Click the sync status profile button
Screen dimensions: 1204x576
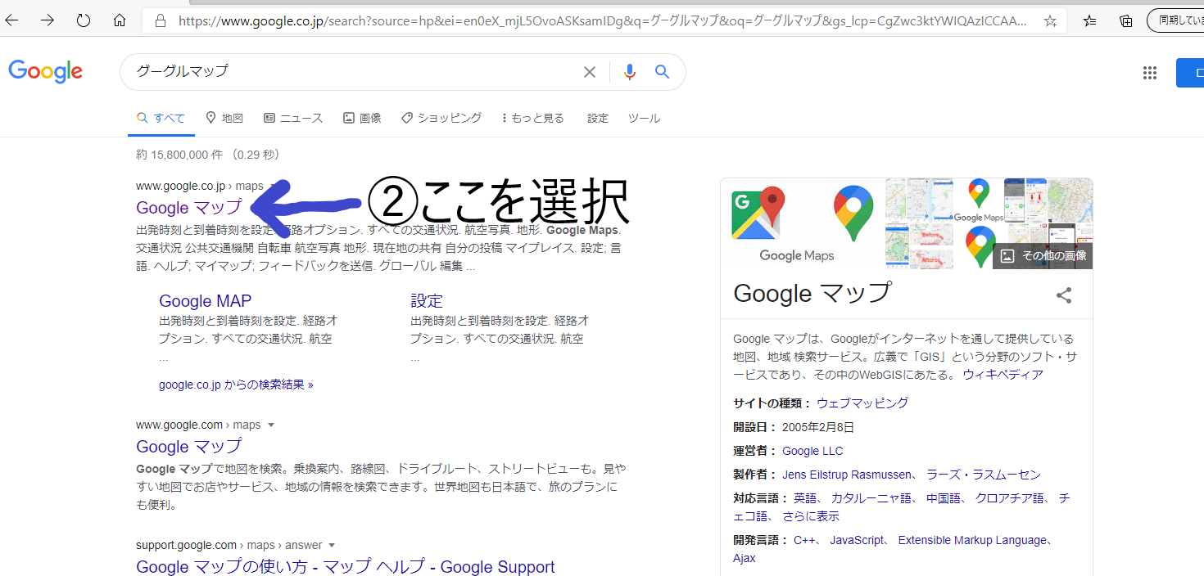point(1175,20)
